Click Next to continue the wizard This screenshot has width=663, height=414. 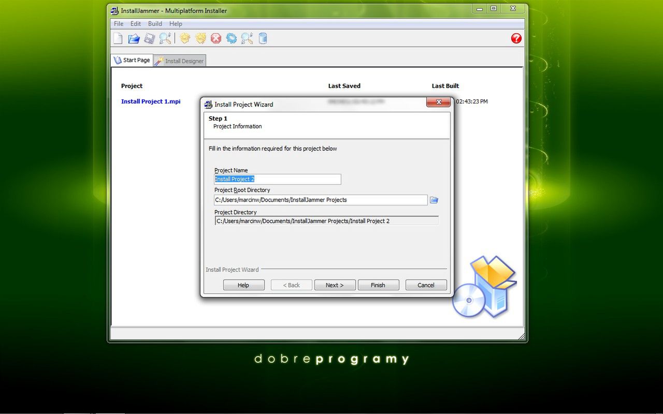[335, 285]
